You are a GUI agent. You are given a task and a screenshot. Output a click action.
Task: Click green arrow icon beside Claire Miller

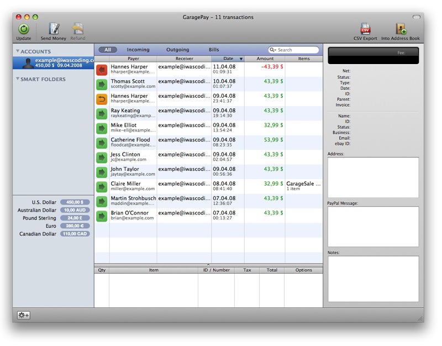click(x=102, y=187)
